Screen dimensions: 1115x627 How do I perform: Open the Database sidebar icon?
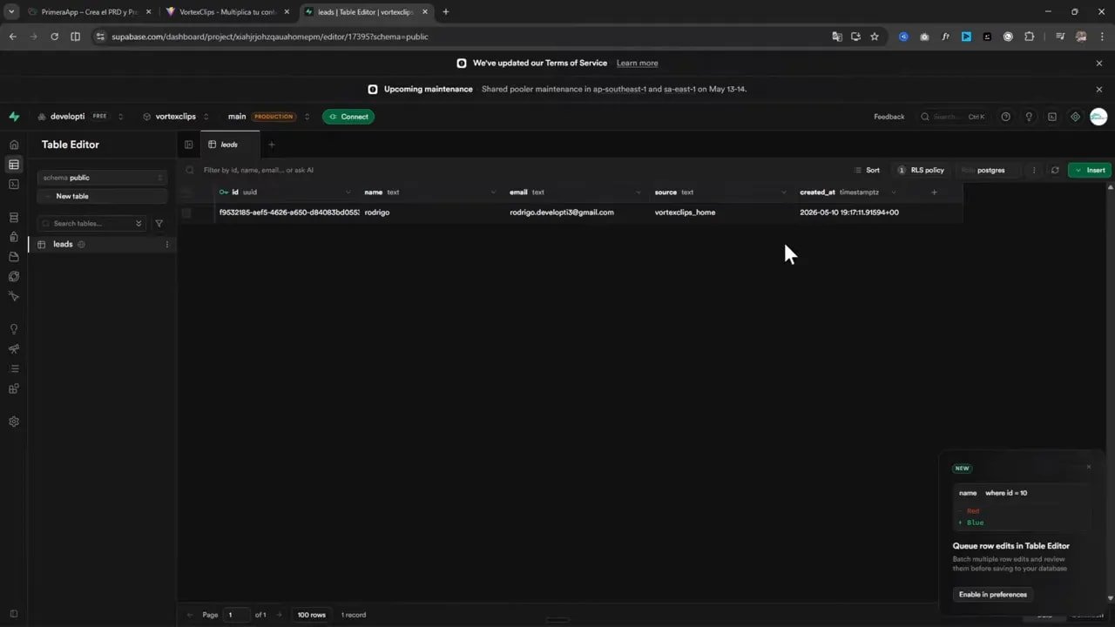14,217
